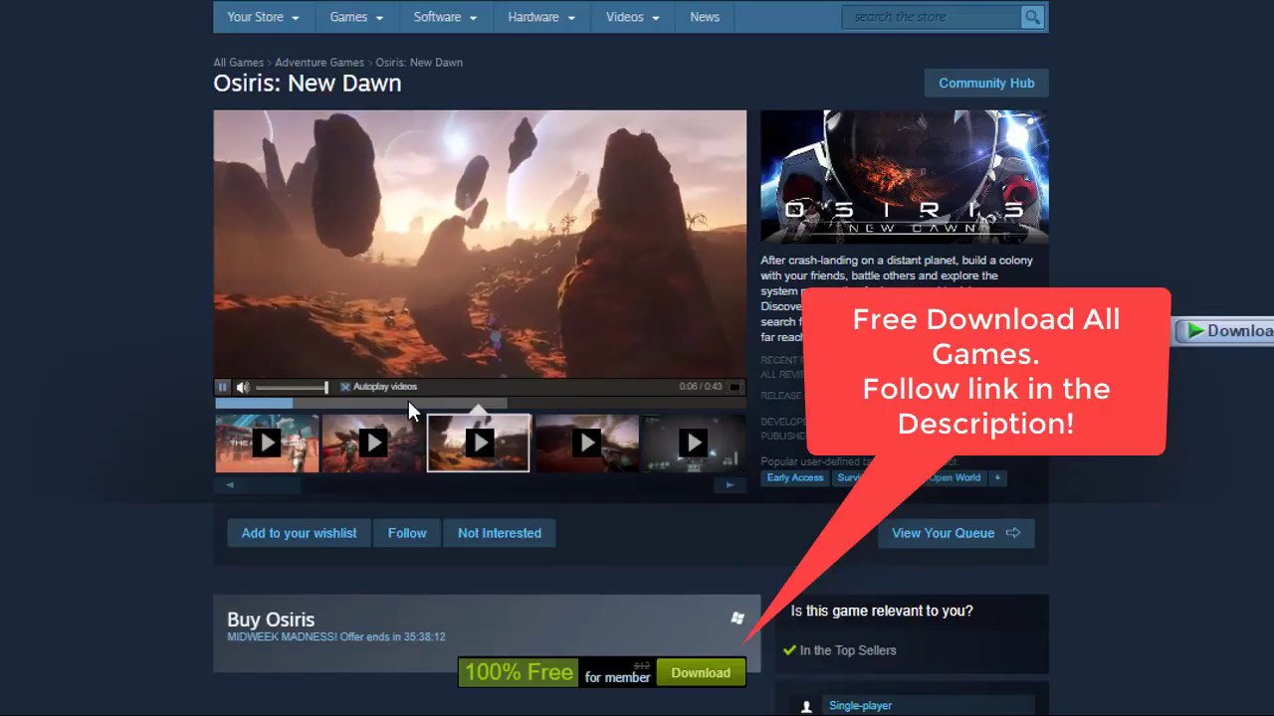
Task: Open the Single-player category link
Action: pyautogui.click(x=860, y=706)
